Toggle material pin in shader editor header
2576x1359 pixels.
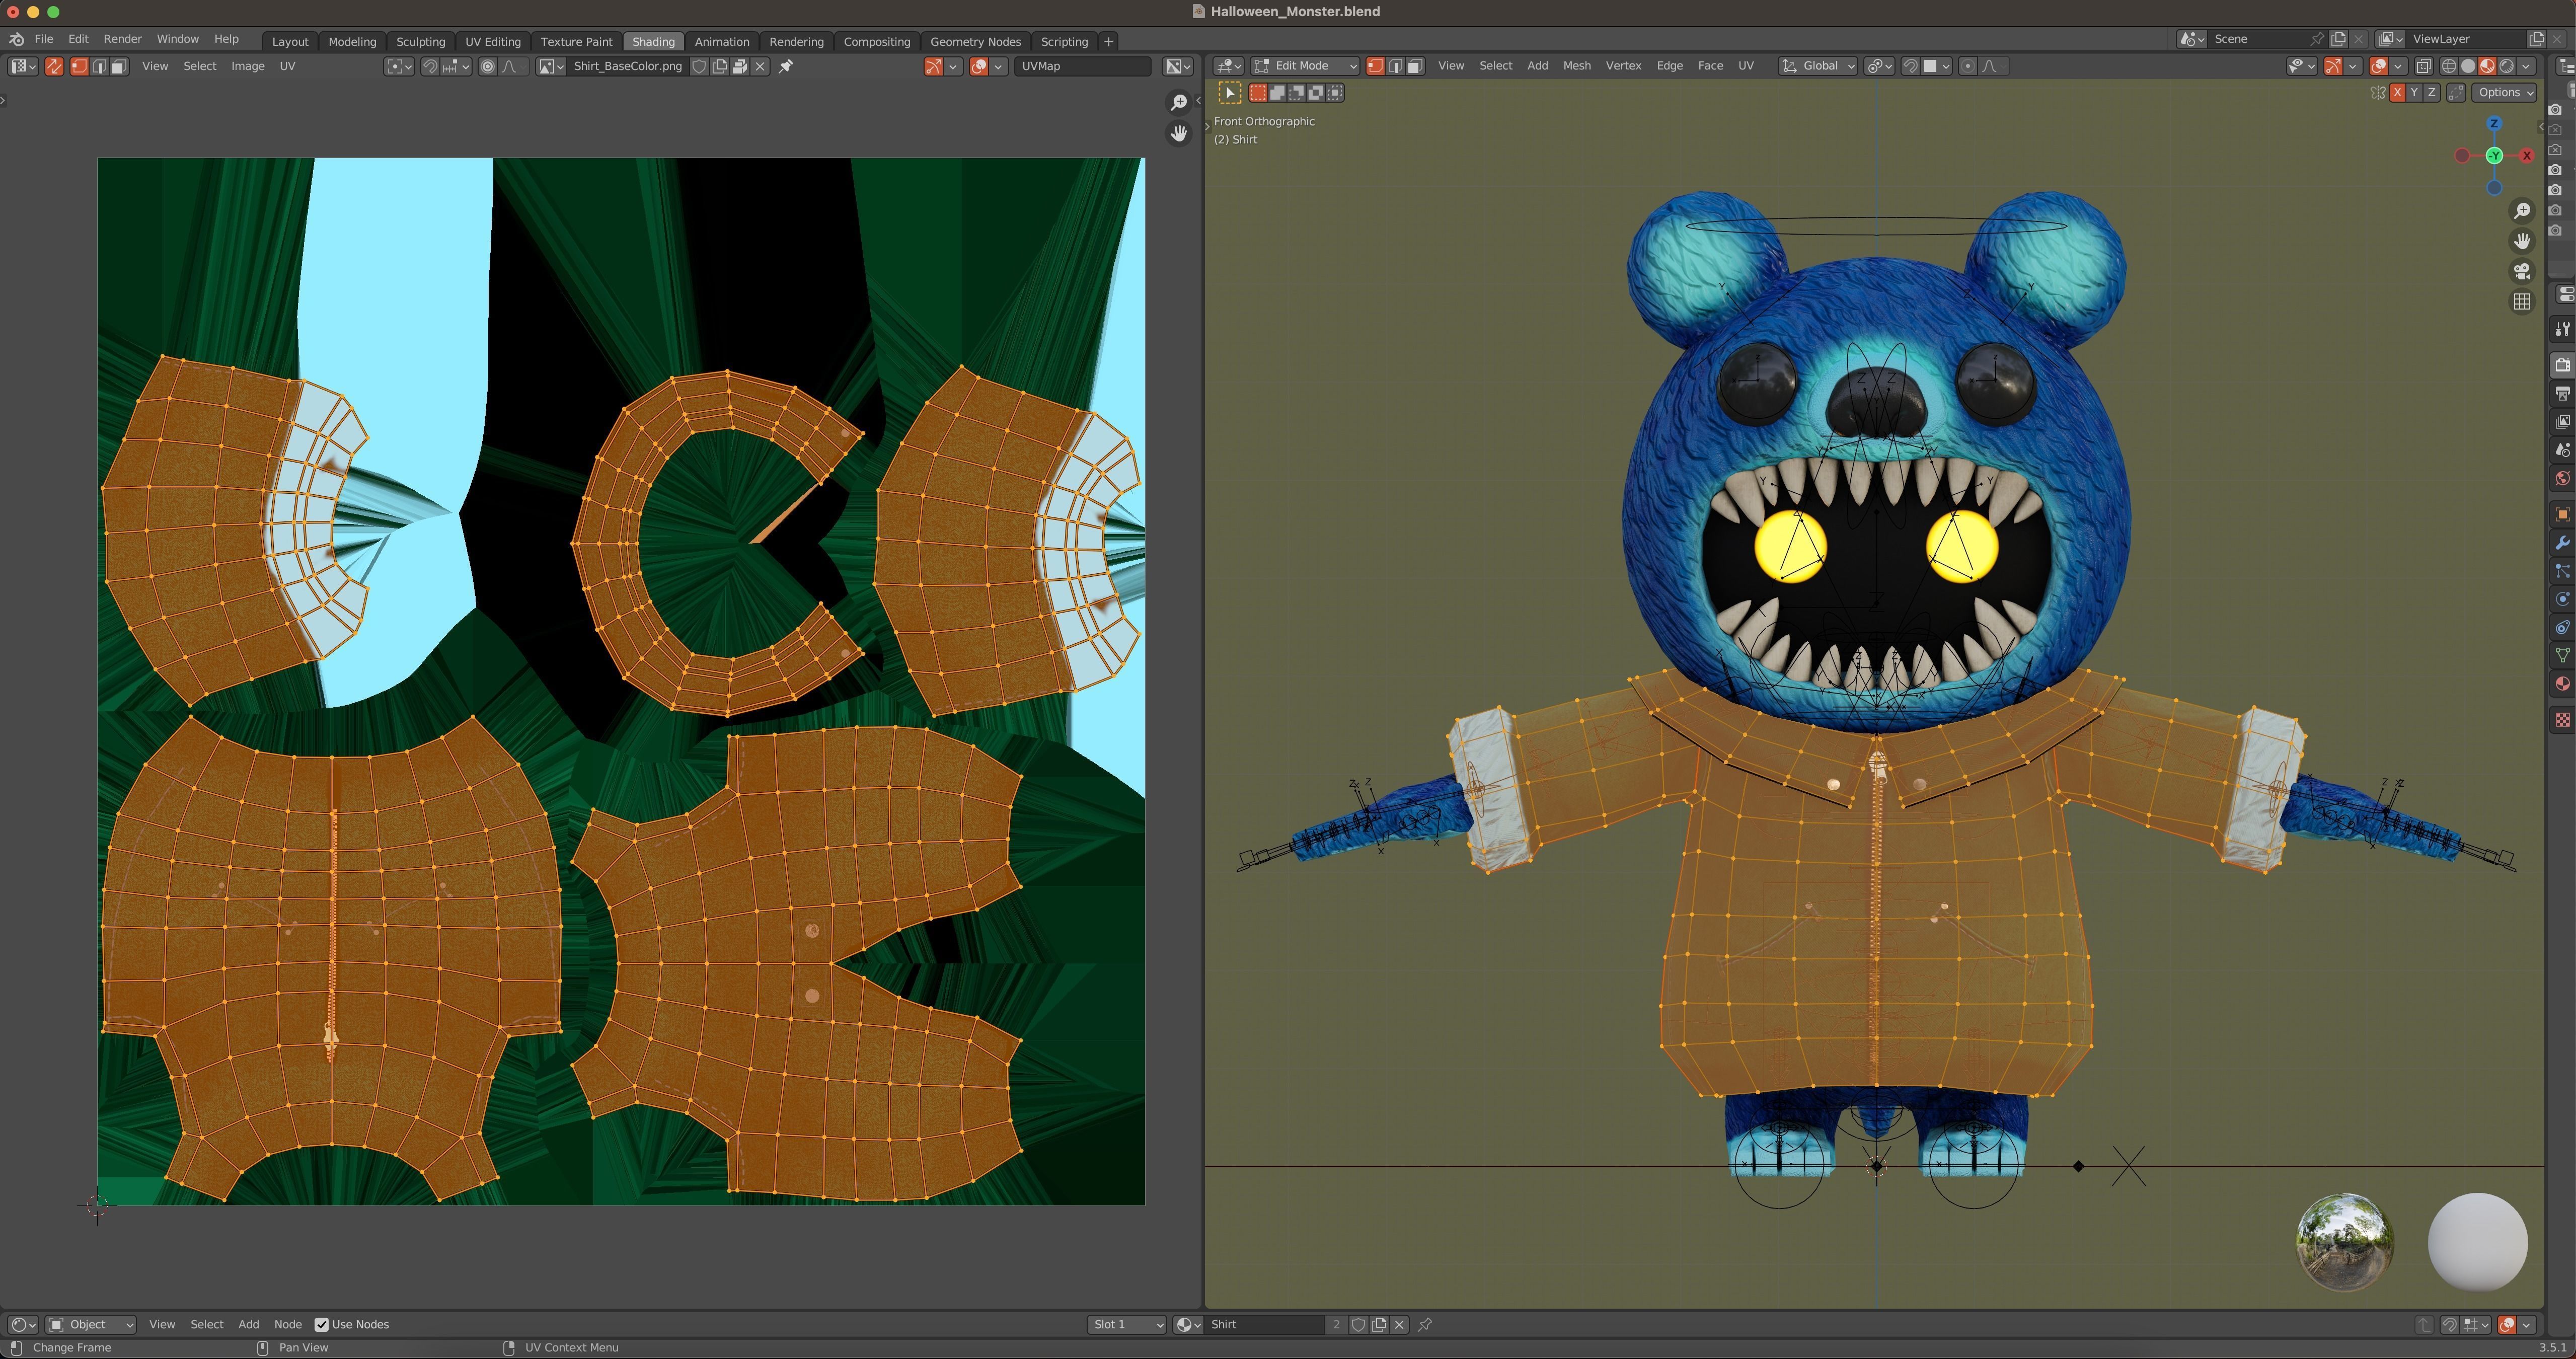click(1425, 1324)
